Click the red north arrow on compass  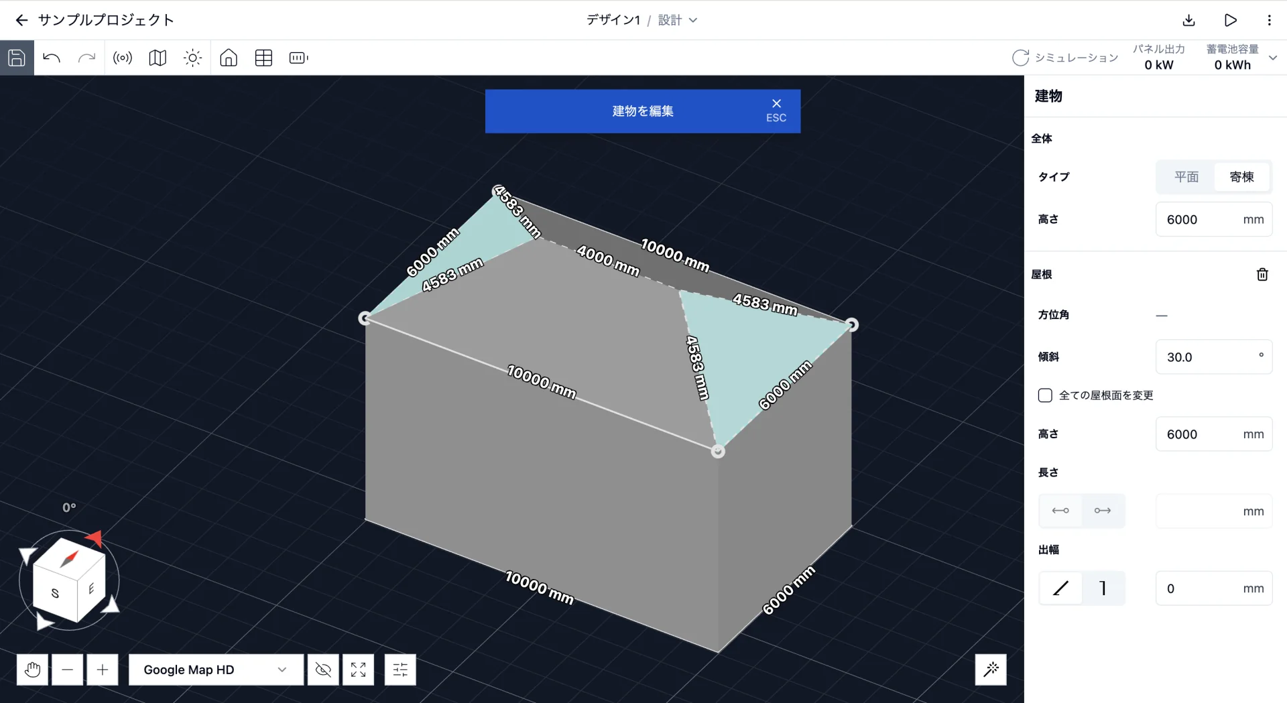95,537
